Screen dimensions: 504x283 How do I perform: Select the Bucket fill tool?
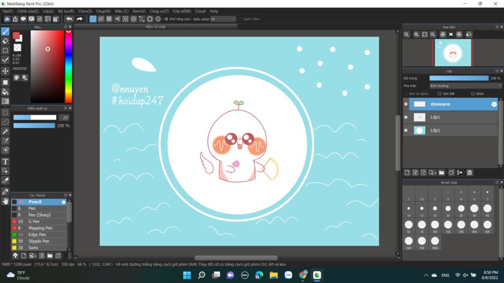5,92
